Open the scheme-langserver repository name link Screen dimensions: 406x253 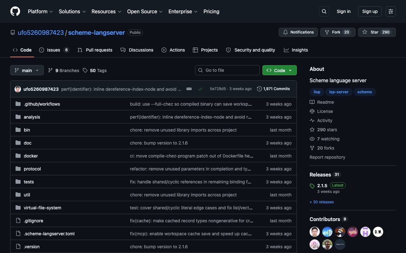(96, 33)
